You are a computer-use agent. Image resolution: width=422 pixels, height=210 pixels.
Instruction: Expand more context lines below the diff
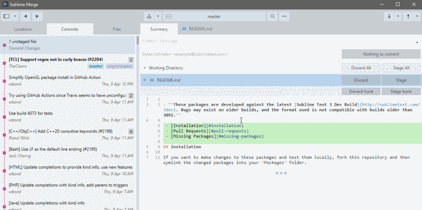point(281,173)
